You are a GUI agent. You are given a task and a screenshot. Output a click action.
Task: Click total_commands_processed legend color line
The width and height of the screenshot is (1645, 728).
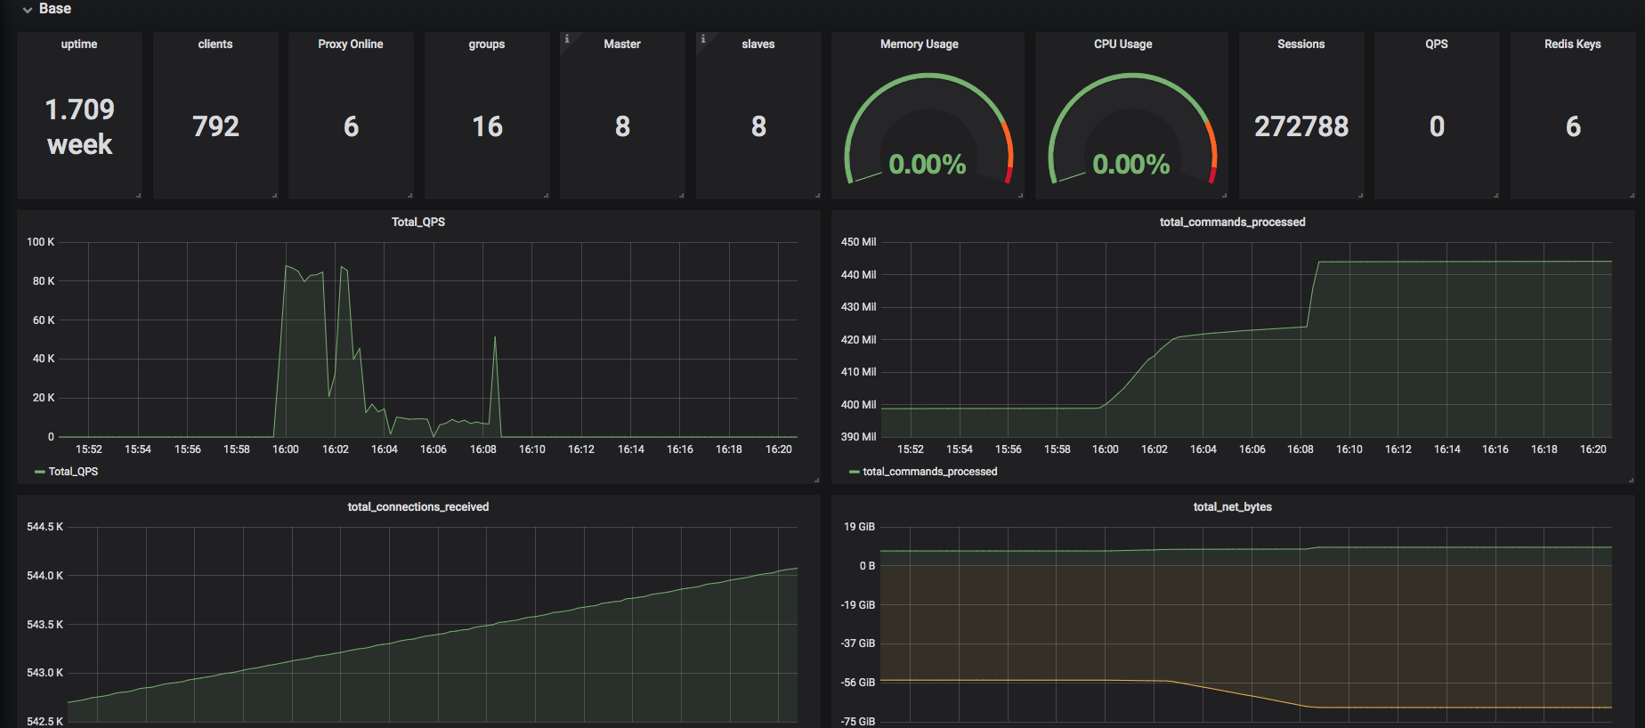point(855,472)
